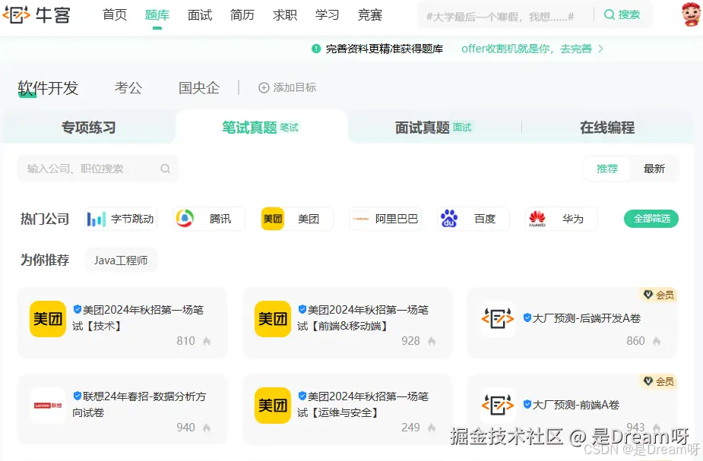Filter by the 阿里巴巴 company chip
The height and width of the screenshot is (461, 703).
(x=385, y=219)
